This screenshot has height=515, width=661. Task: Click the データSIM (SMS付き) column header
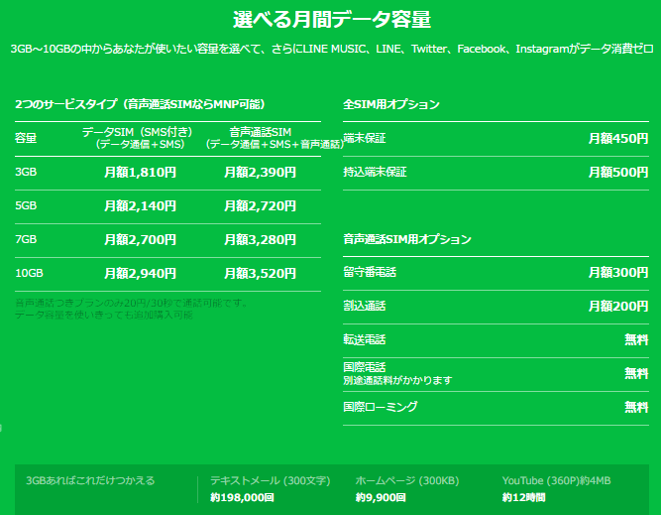pos(137,138)
